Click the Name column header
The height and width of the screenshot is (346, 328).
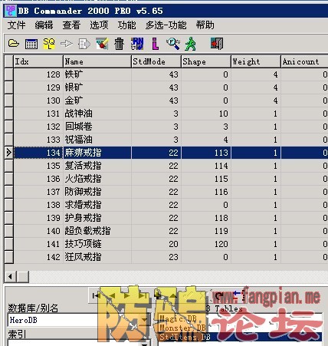97,61
